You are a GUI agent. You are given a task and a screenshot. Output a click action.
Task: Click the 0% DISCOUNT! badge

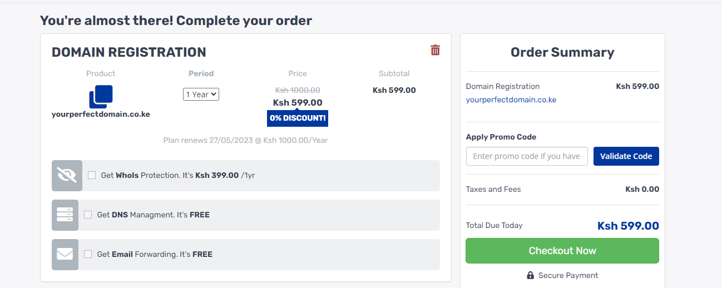298,118
